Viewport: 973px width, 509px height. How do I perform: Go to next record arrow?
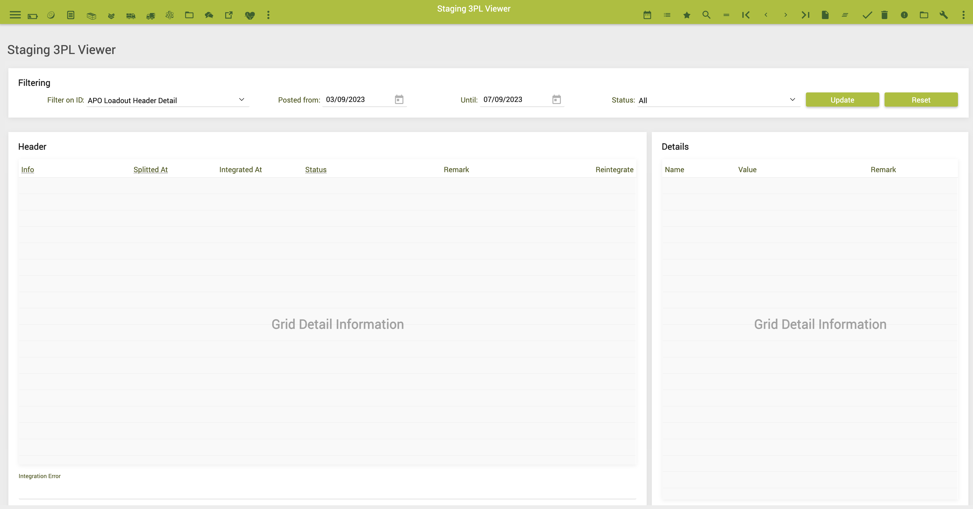pyautogui.click(x=786, y=15)
